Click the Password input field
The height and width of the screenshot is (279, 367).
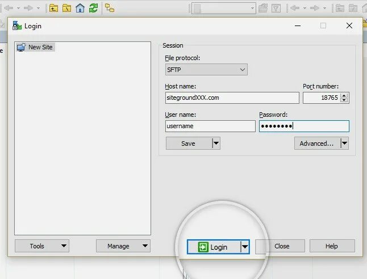tap(304, 126)
